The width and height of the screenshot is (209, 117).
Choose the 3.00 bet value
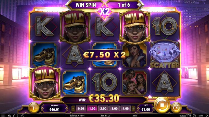coord(115,109)
